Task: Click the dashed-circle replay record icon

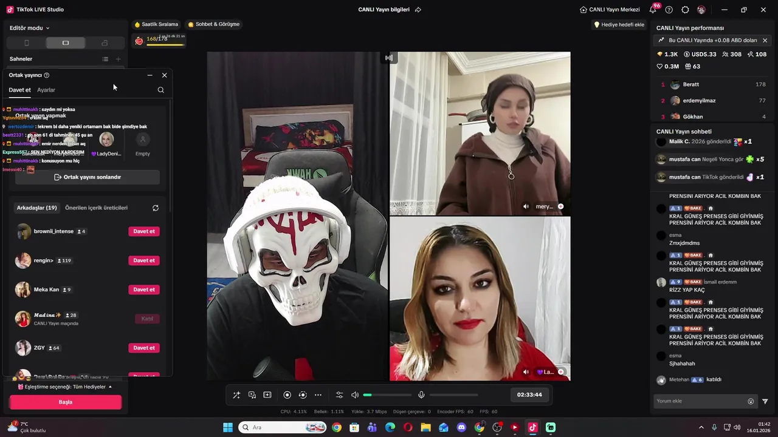Action: click(x=302, y=395)
